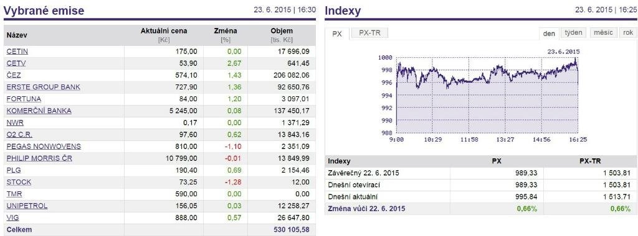
Task: Open the O2 C.R. link
Action: 19,135
